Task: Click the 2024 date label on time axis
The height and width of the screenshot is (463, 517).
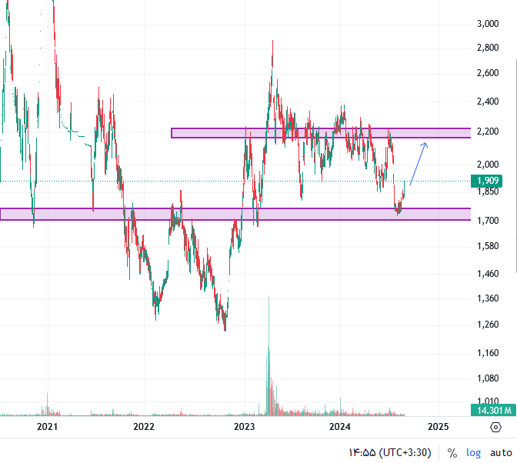Action: (x=340, y=427)
